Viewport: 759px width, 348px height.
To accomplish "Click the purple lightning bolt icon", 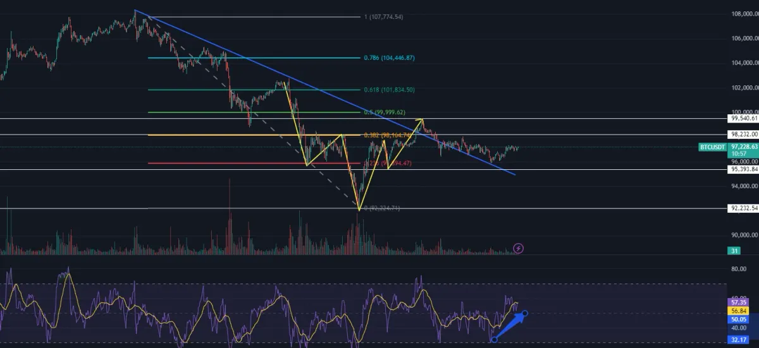I will (519, 248).
